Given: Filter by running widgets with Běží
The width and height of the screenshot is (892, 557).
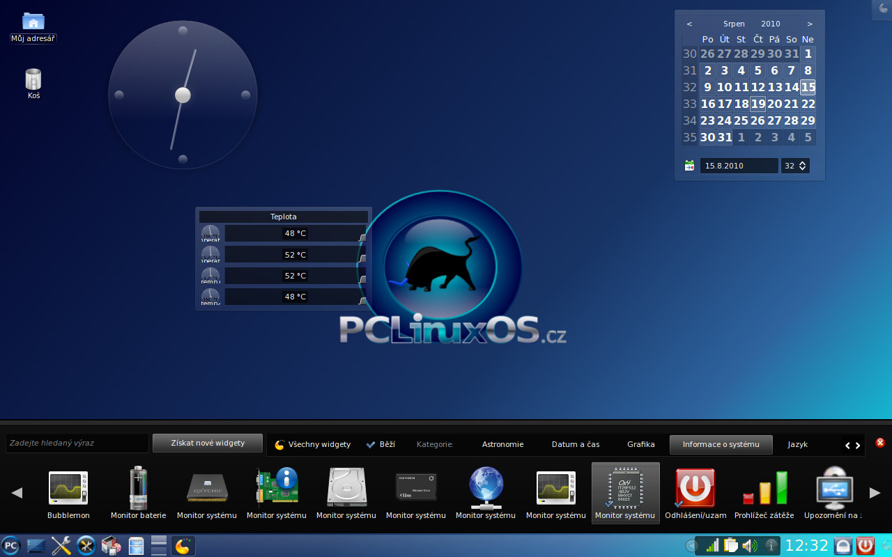Looking at the screenshot, I should tap(380, 444).
